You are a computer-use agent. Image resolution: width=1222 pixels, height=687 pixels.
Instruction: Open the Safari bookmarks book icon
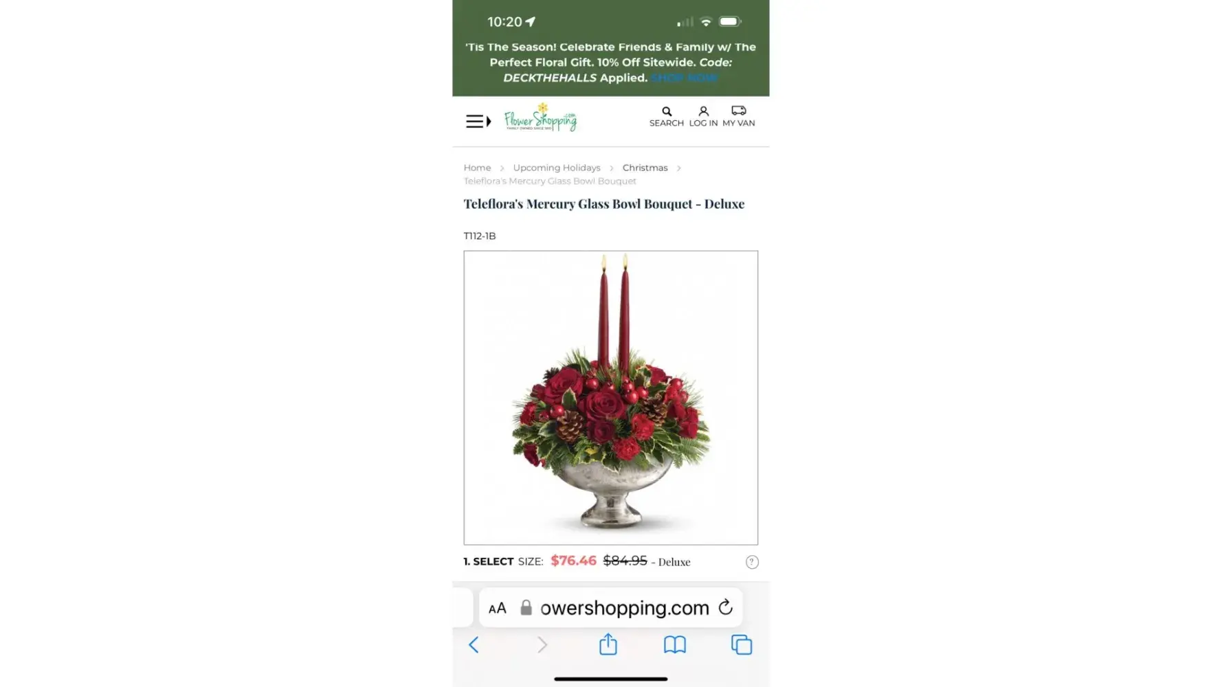pos(674,644)
